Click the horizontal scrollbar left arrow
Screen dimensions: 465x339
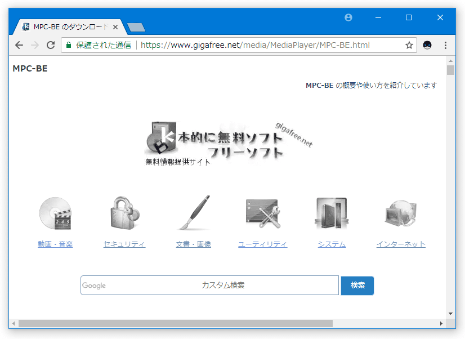tap(14, 323)
